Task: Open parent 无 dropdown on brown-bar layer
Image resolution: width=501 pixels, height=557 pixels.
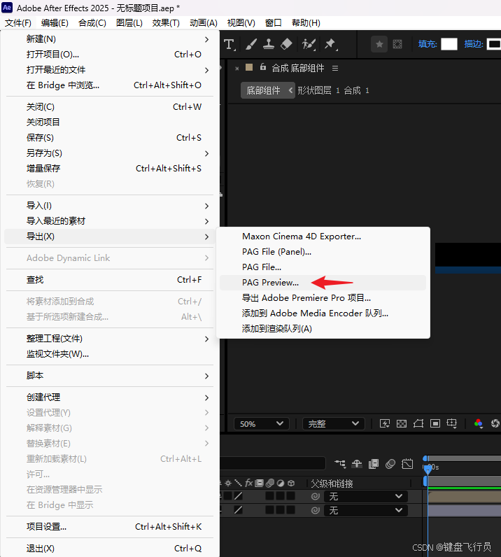Action: tap(366, 496)
